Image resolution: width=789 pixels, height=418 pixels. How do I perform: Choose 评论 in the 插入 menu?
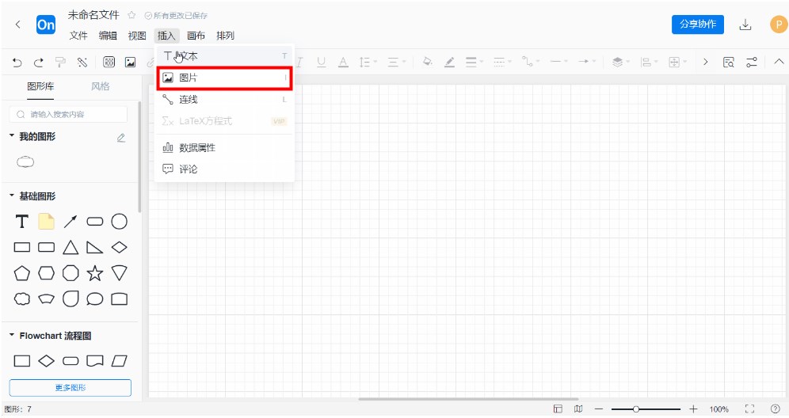tap(224, 169)
